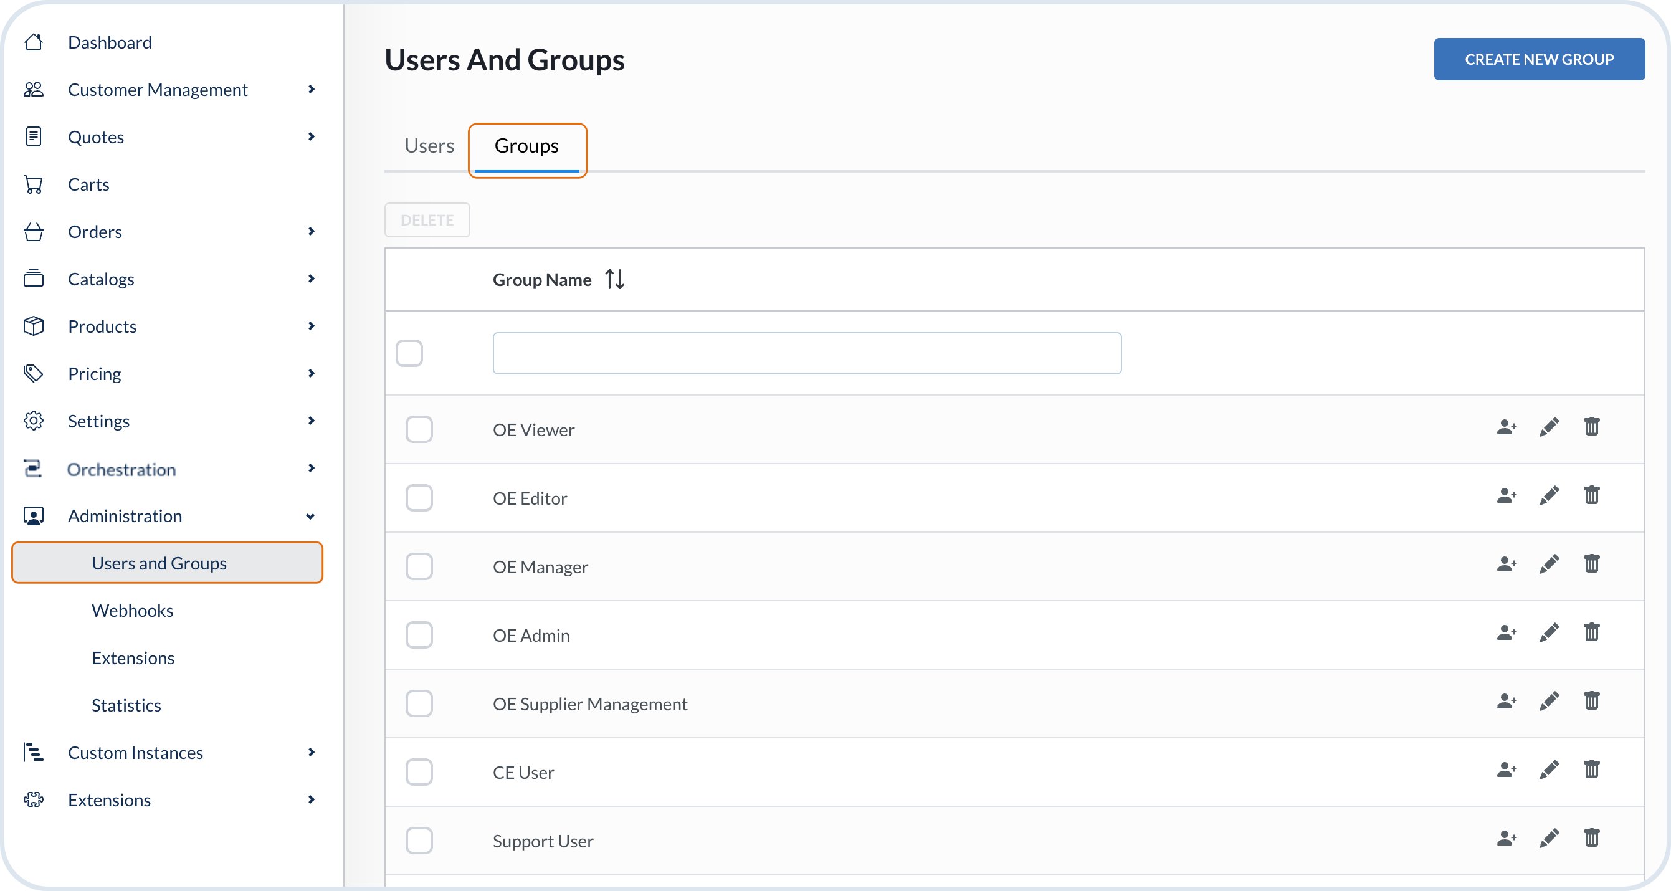Screen dimensions: 1671x891
Task: Click the Group Name filter input field
Action: 806,353
